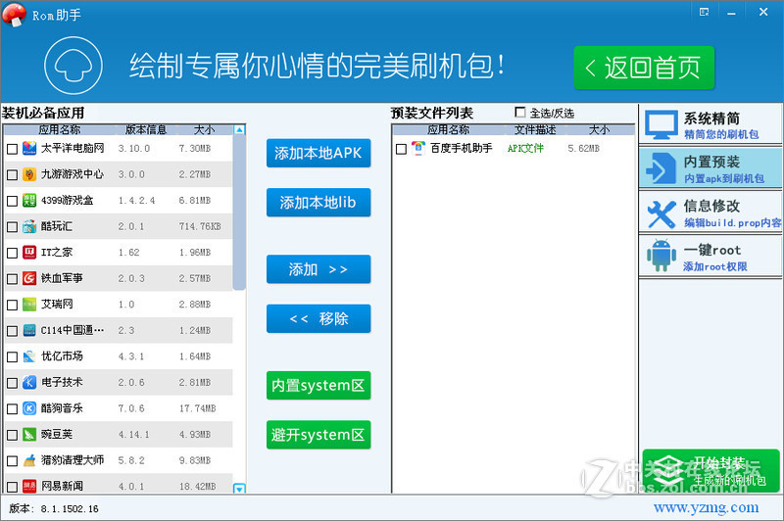Viewport: 784px width, 521px height.
Task: Select the 酷狗音乐 checkbox
Action: (12, 408)
